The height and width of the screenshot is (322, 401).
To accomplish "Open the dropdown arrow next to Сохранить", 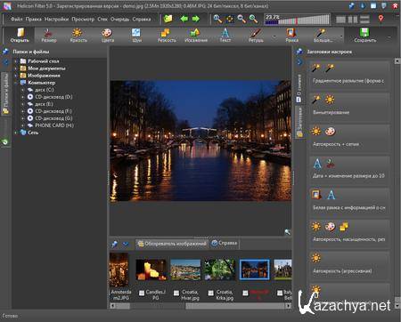I will [389, 36].
